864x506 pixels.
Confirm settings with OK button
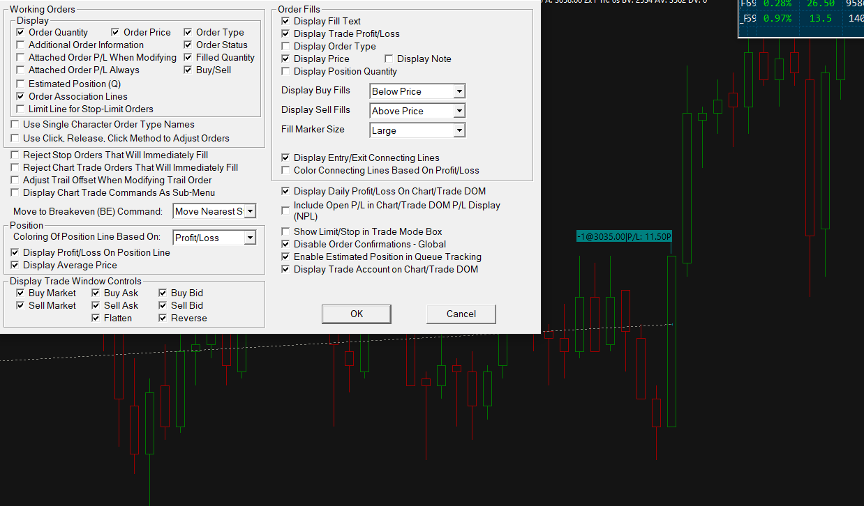pos(357,314)
